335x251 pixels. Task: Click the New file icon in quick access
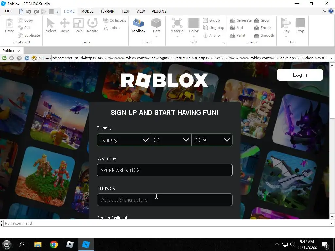coord(21,11)
